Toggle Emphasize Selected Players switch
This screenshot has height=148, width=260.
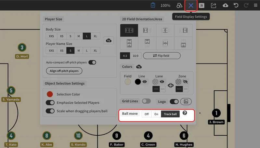pyautogui.click(x=50, y=103)
